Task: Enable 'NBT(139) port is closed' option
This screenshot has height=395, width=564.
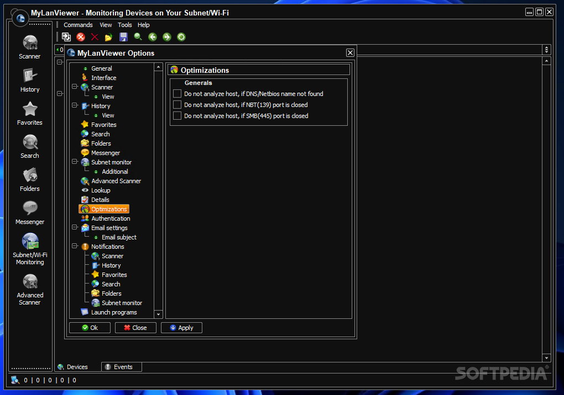Action: [x=177, y=105]
